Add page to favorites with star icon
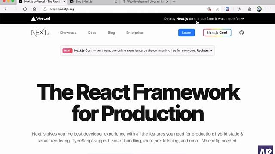This screenshot has width=275, height=154. click(217, 9)
